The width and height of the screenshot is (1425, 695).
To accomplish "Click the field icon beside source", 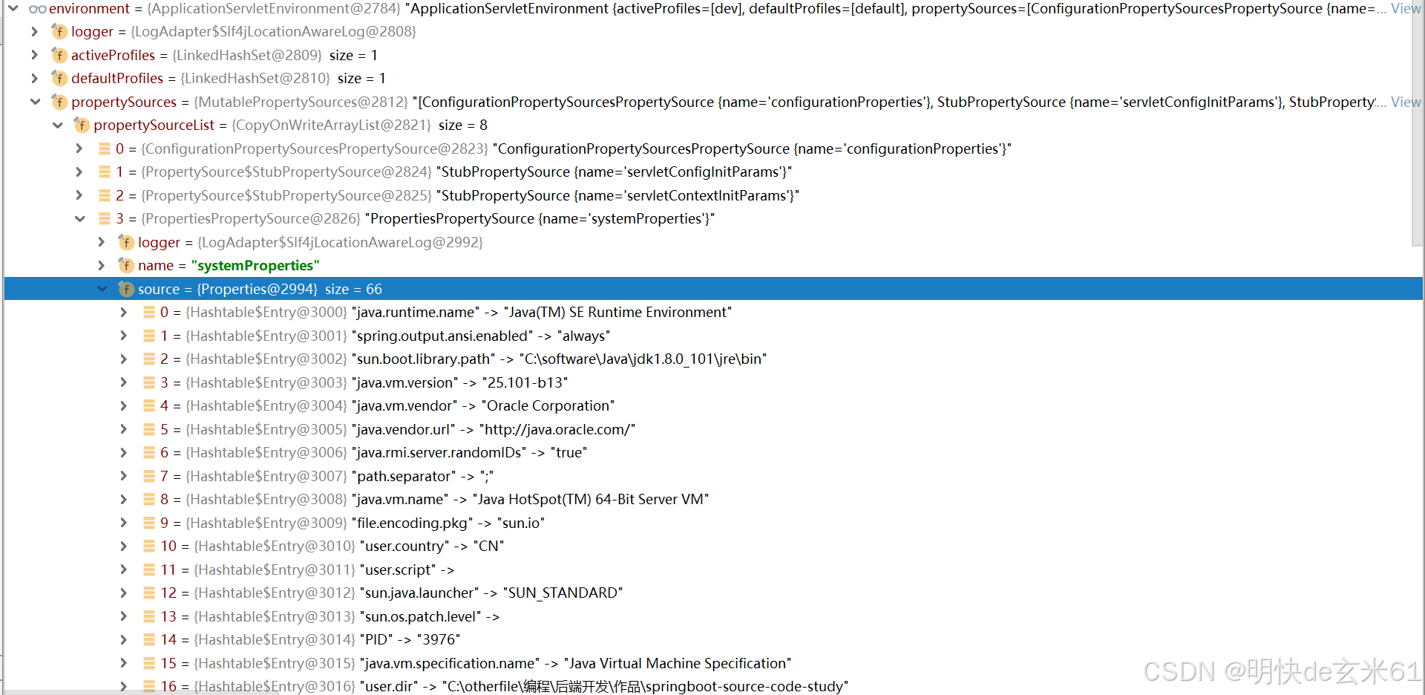I will pyautogui.click(x=126, y=289).
